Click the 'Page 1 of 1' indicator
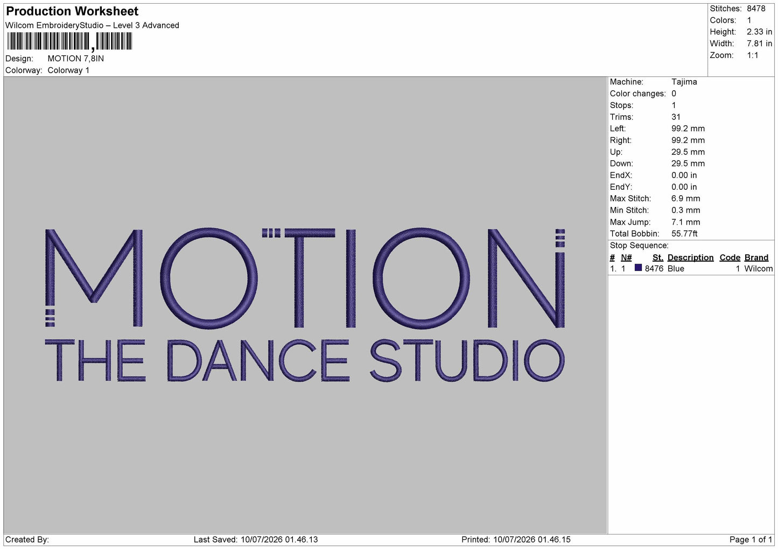The width and height of the screenshot is (778, 549). pos(751,539)
